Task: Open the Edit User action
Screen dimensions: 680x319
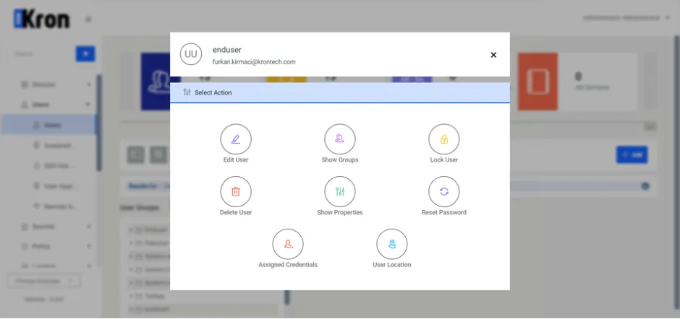Action: 236,139
